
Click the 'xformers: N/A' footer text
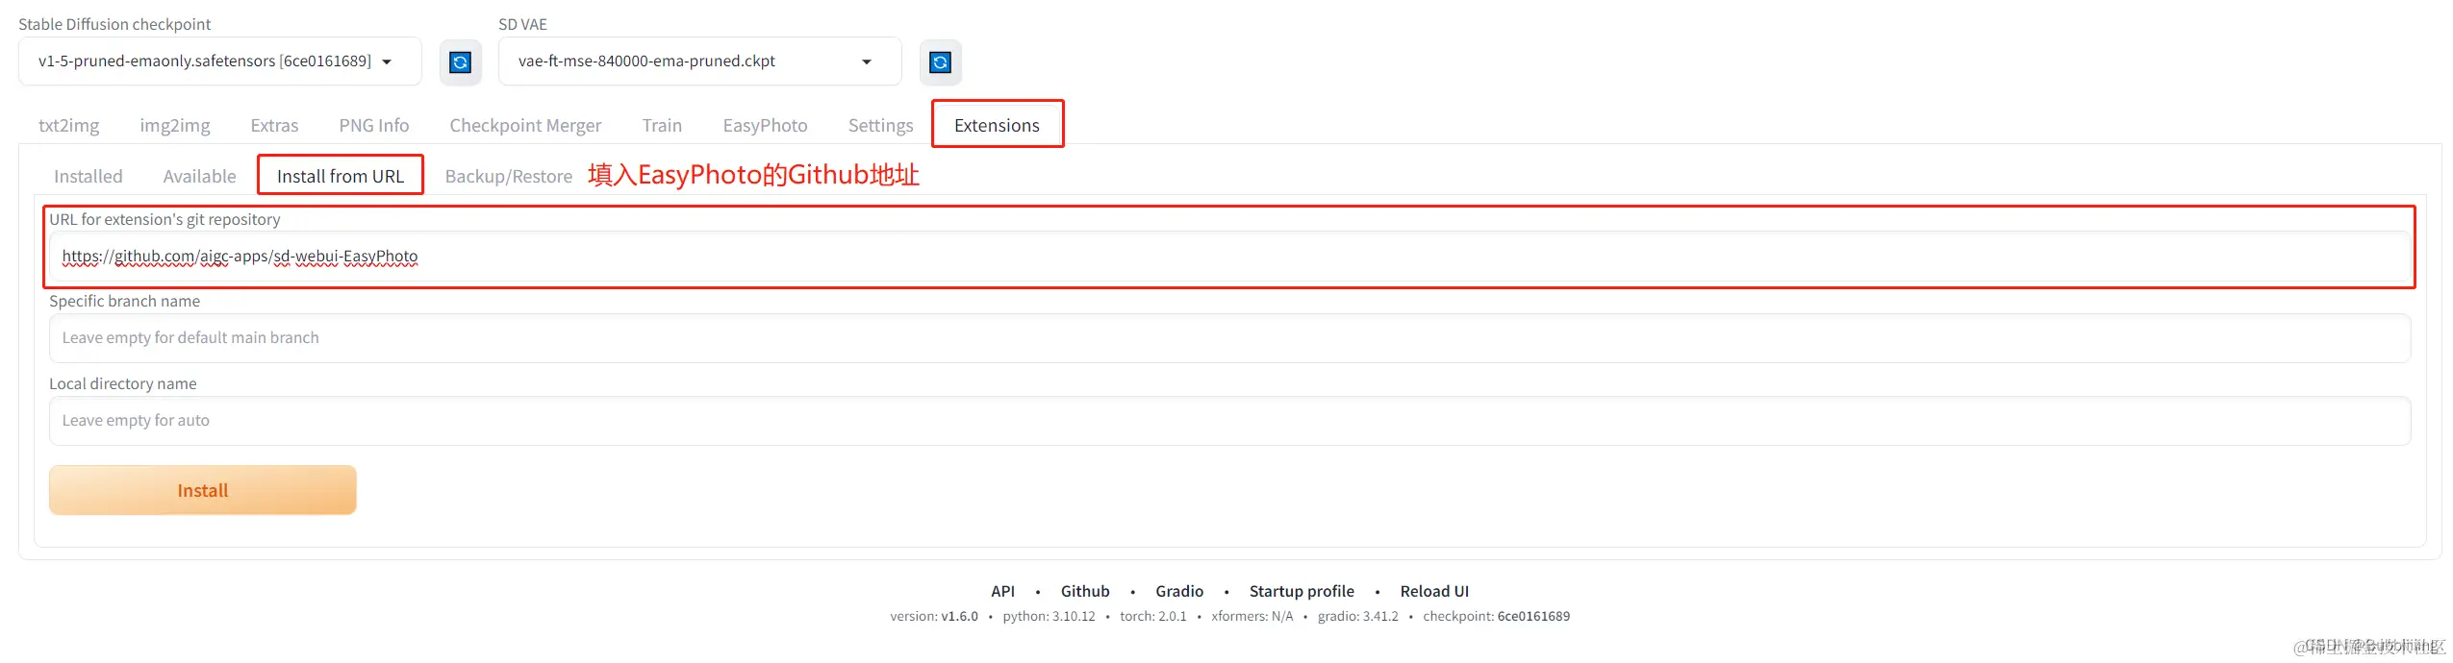pos(1252,616)
